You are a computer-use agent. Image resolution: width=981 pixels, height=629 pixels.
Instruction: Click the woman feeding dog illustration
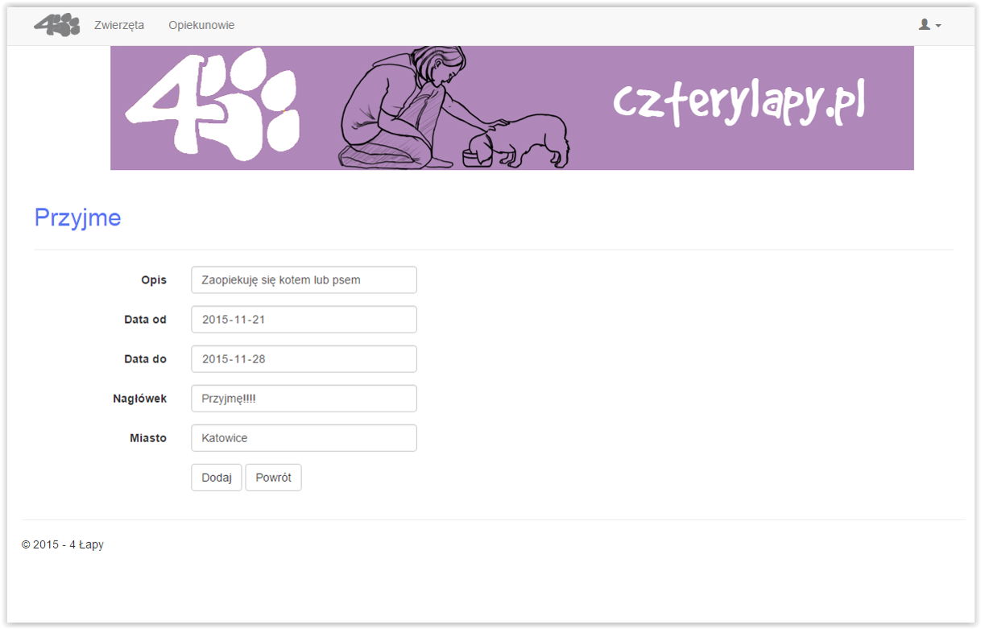454,108
